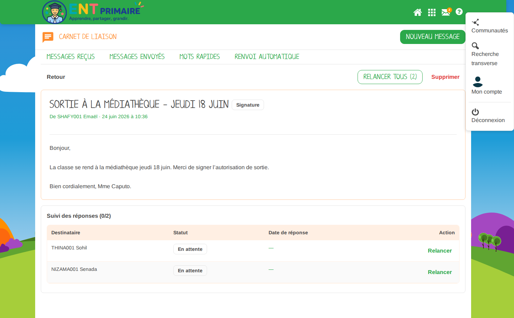Select recipient THINA001 Sohil

click(x=69, y=248)
